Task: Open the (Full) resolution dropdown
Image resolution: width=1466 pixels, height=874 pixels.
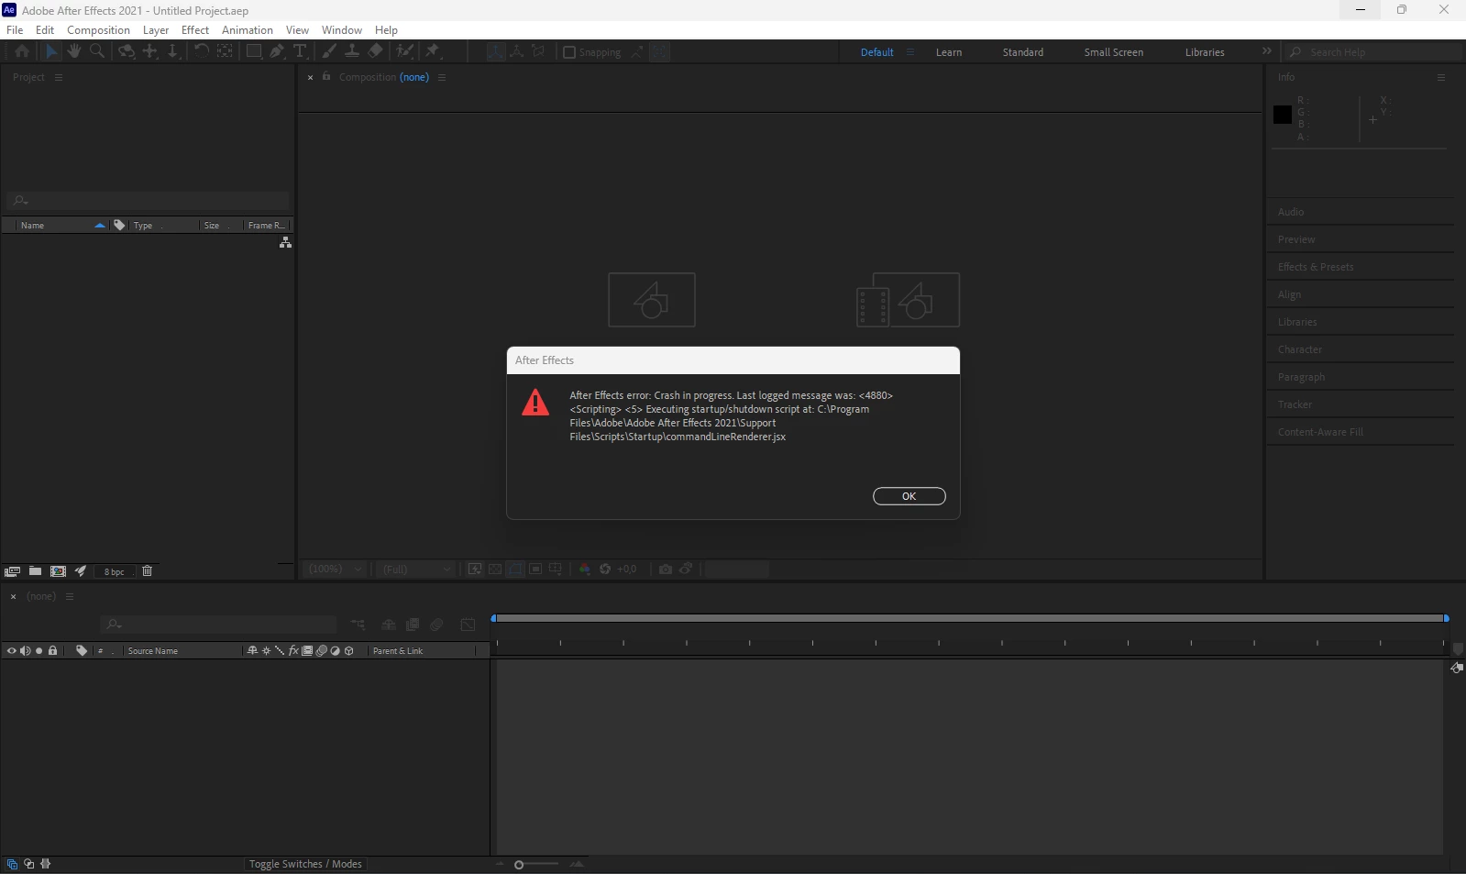Action: point(416,570)
